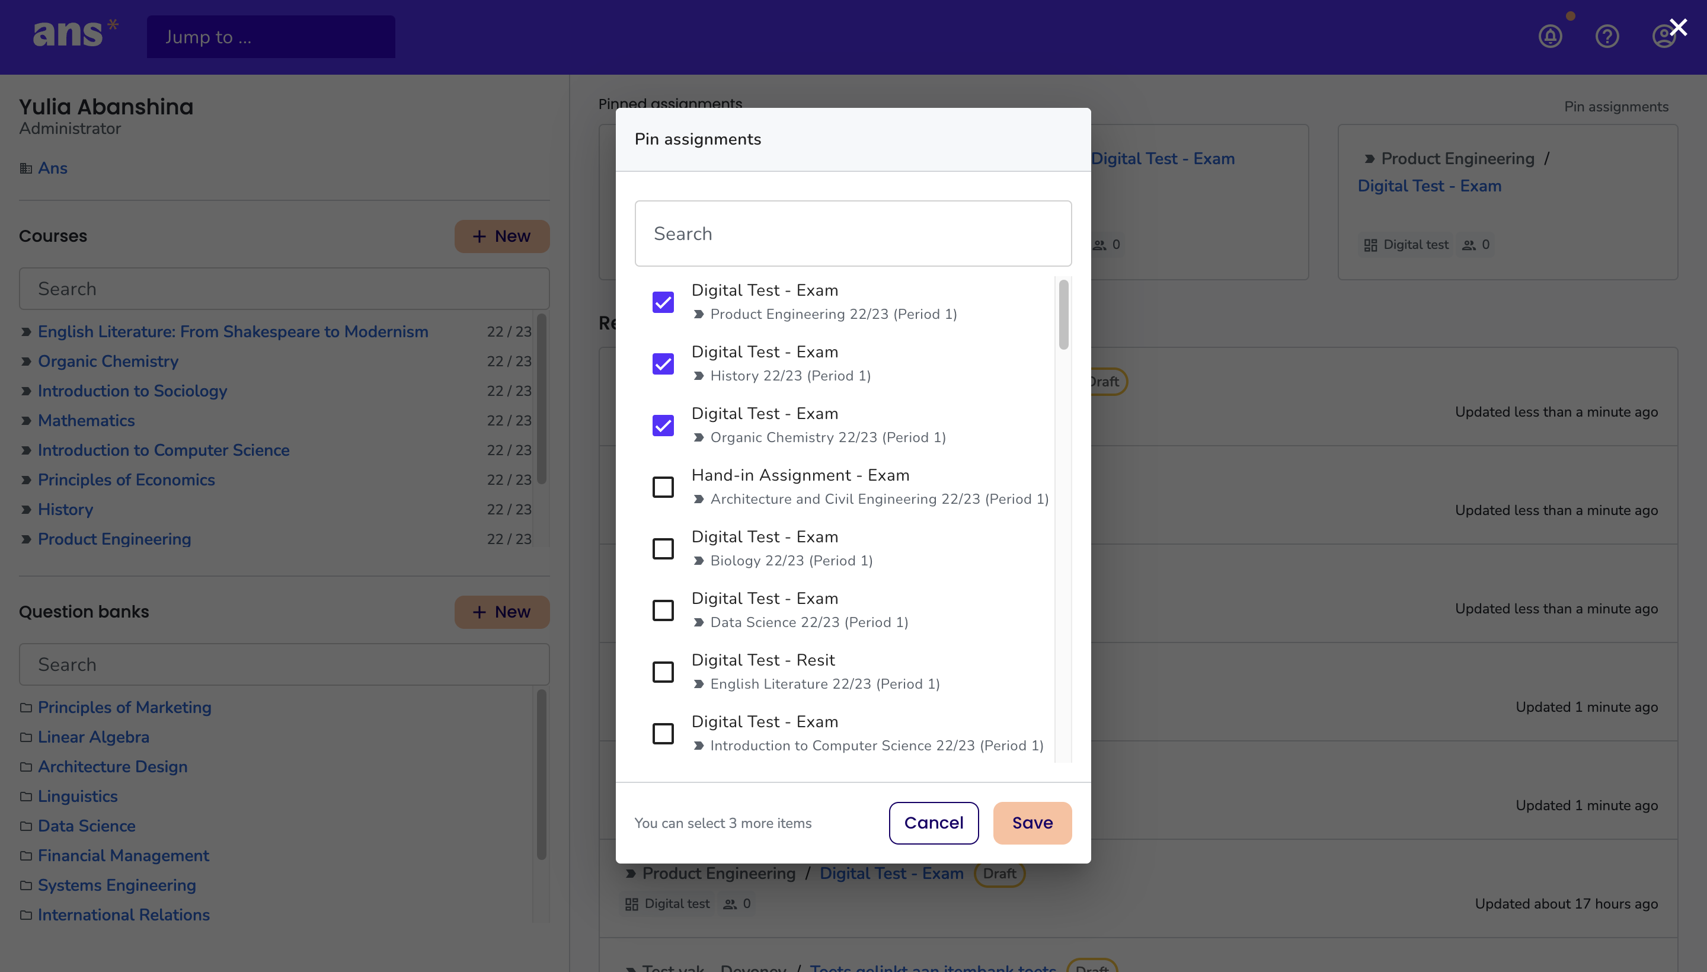The image size is (1707, 972).
Task: Click the folder icon beside Data Science
Action: tap(26, 826)
